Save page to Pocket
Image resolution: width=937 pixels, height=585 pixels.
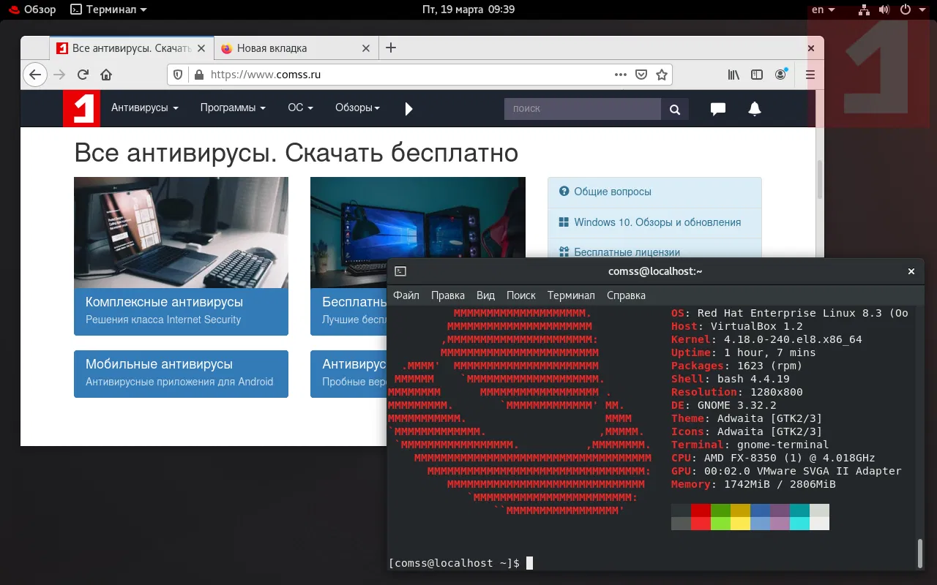point(641,75)
